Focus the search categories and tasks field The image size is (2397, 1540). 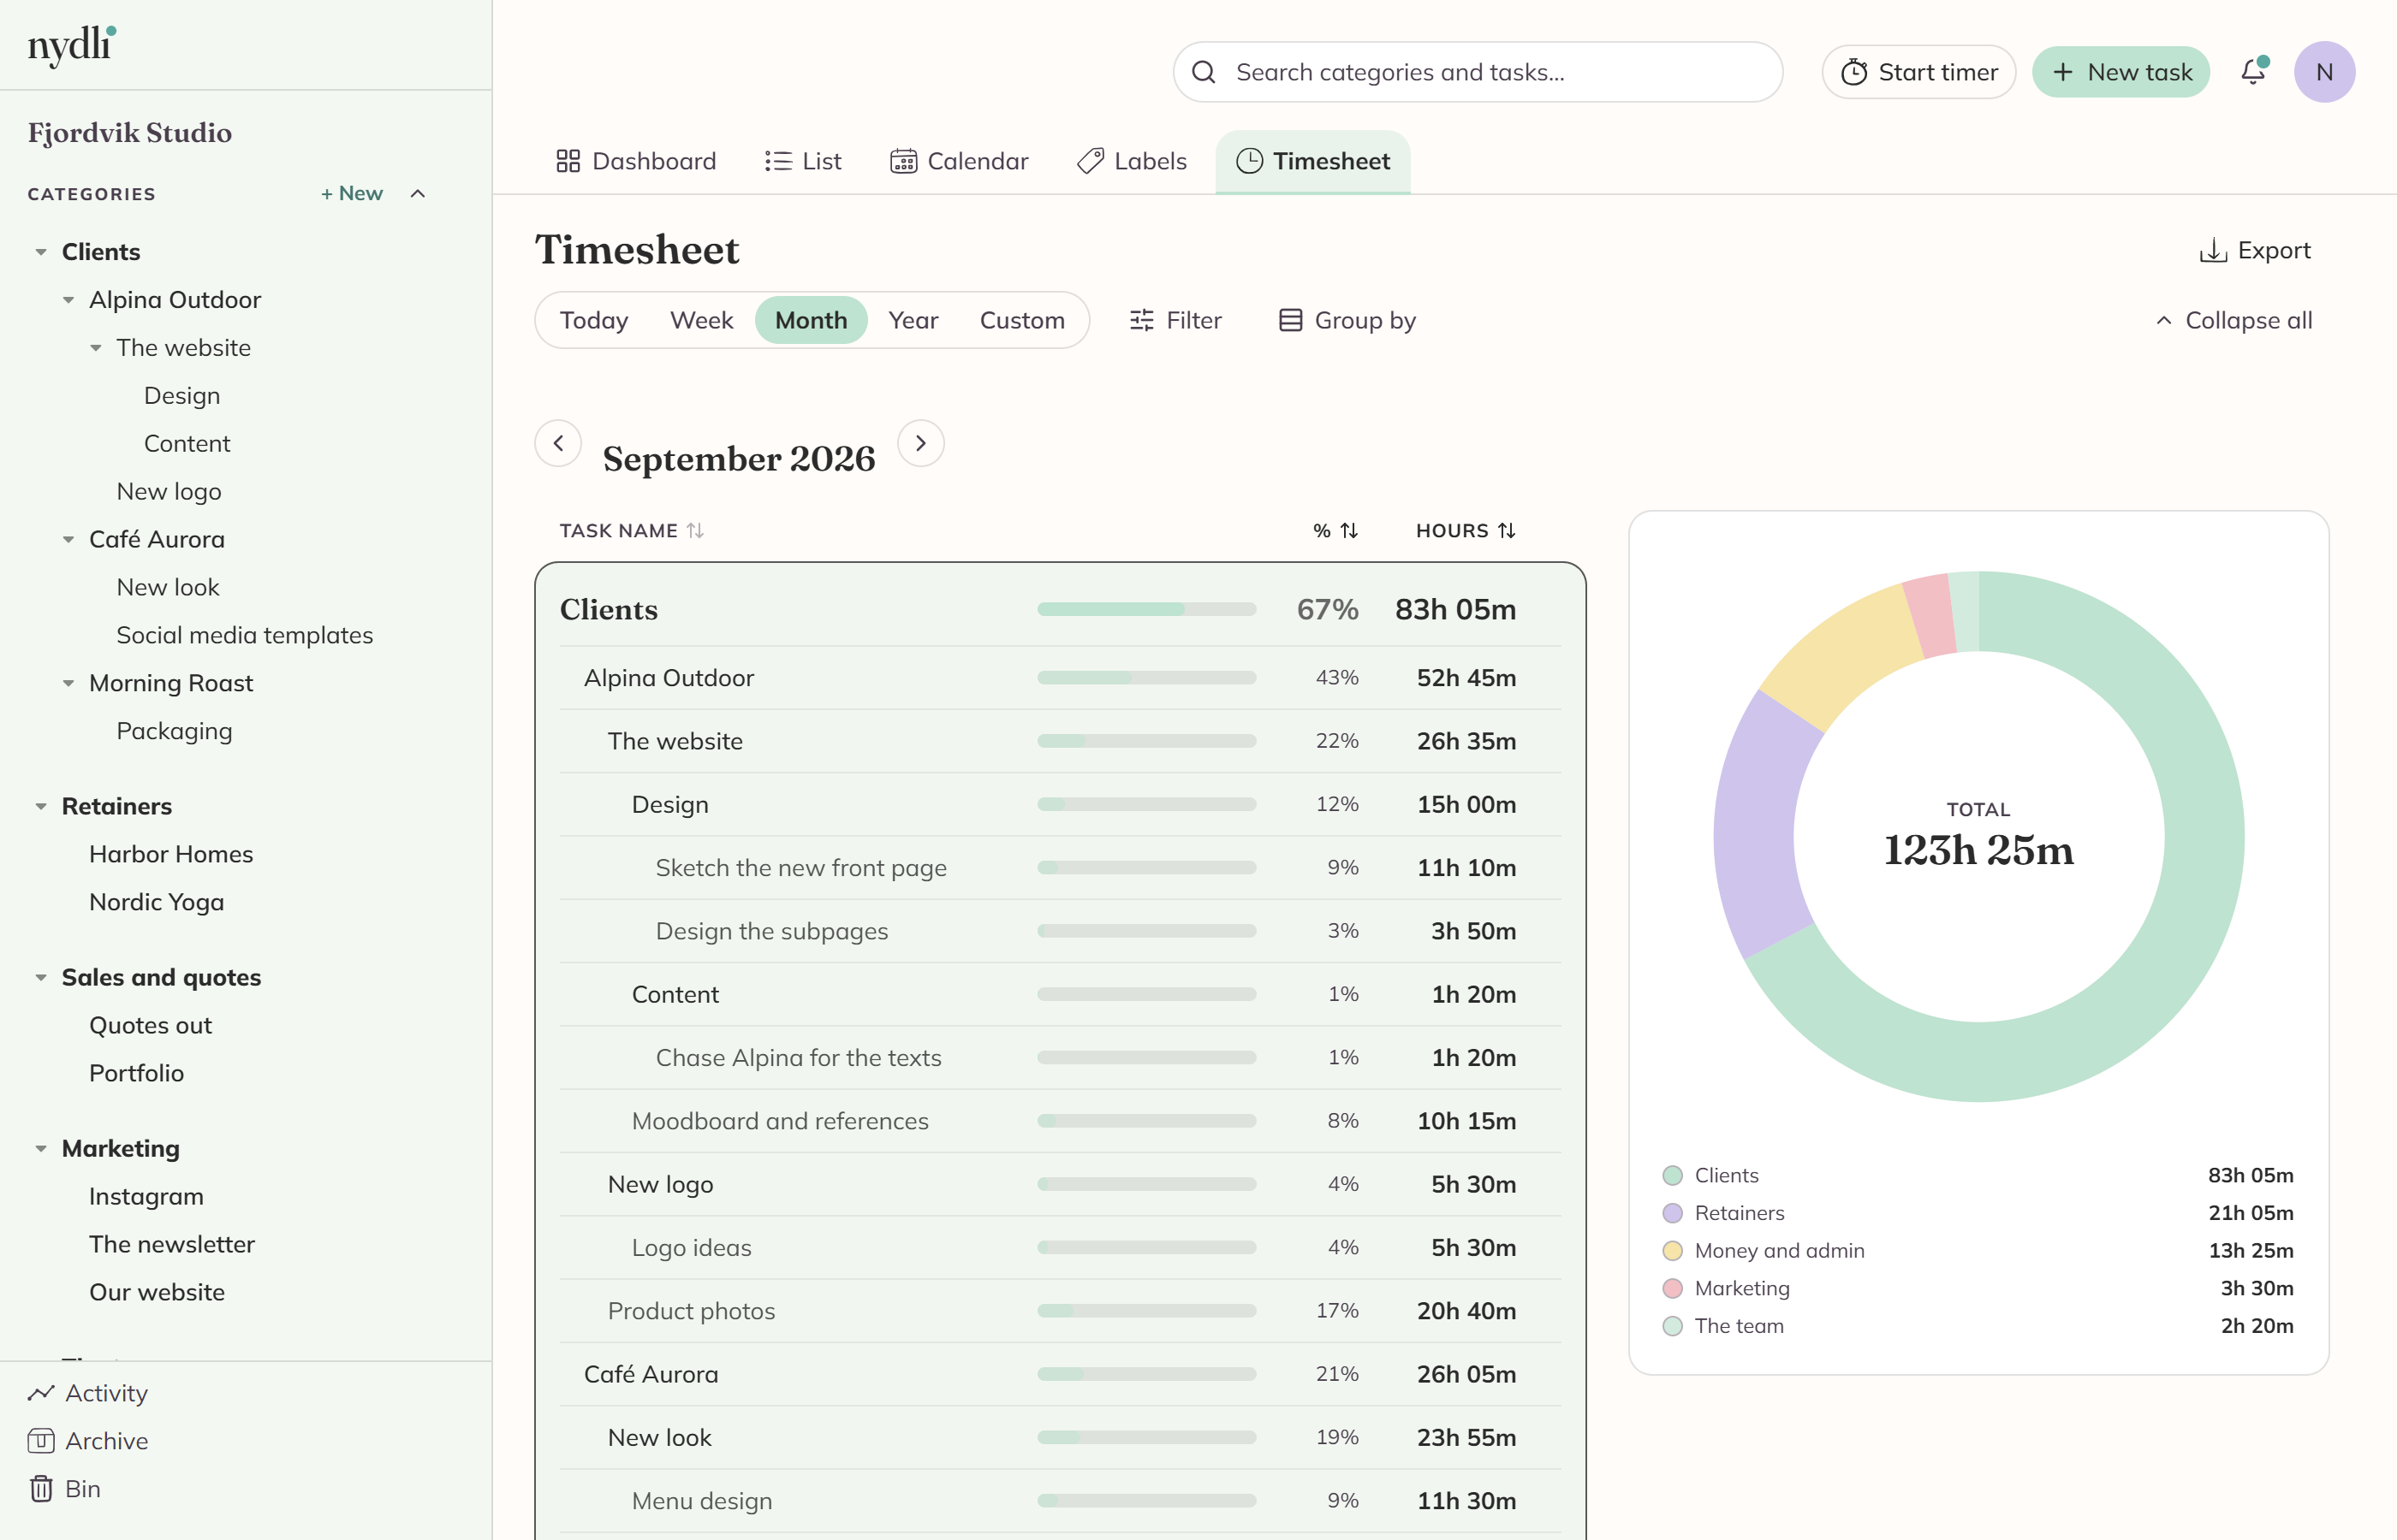[1478, 72]
